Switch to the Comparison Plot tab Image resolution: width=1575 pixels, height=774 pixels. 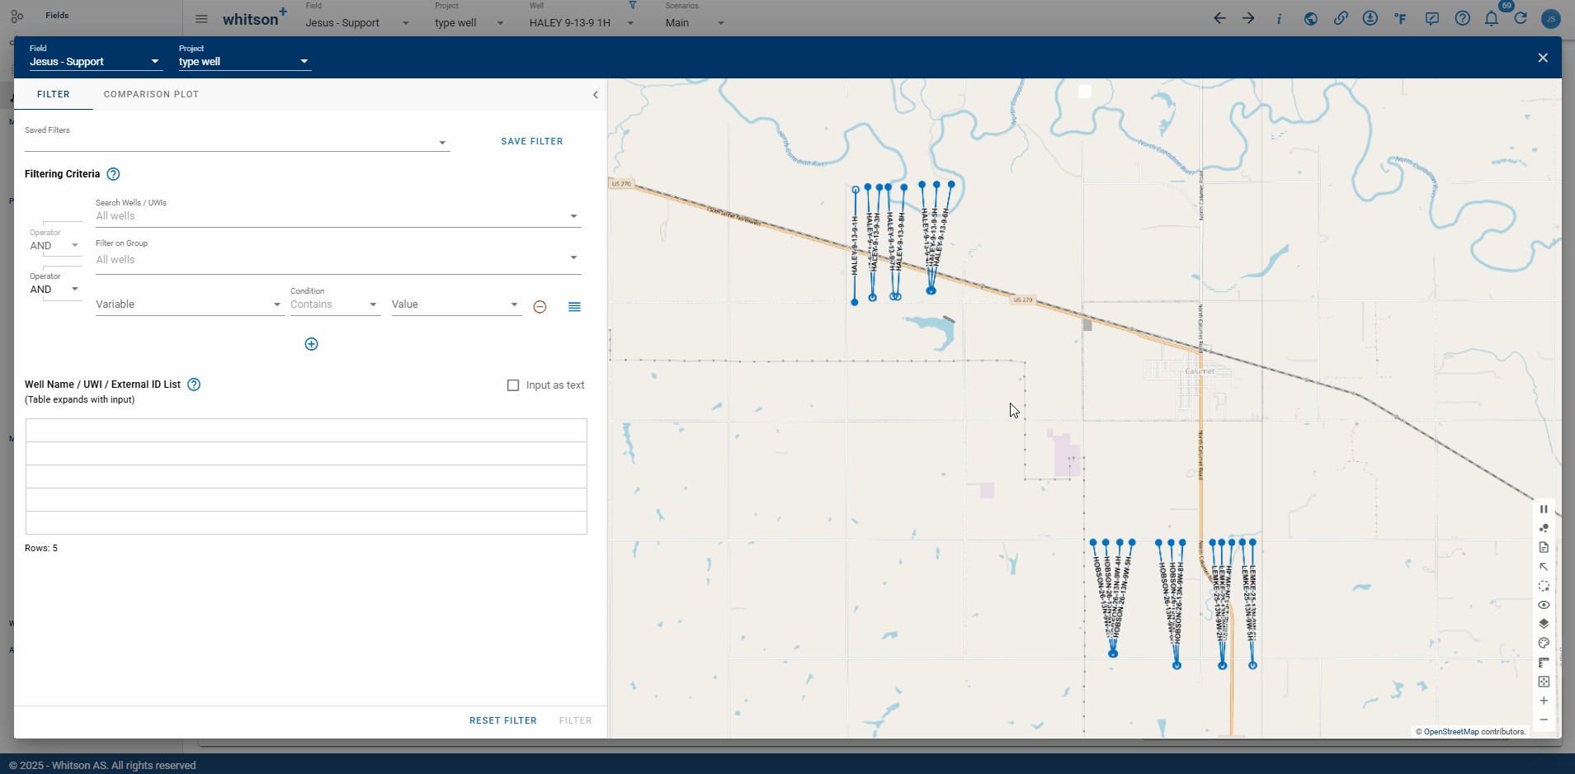pos(151,94)
